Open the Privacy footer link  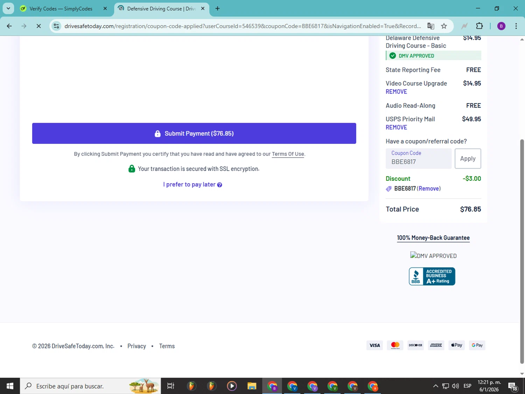point(136,346)
